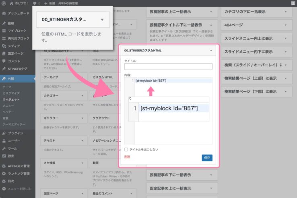Click the ランキング管理 gear icon
This screenshot has width=297, height=198.
pyautogui.click(x=4, y=173)
